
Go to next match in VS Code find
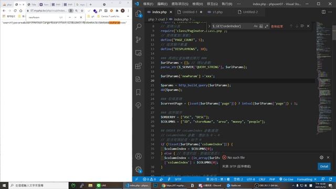[297, 26]
